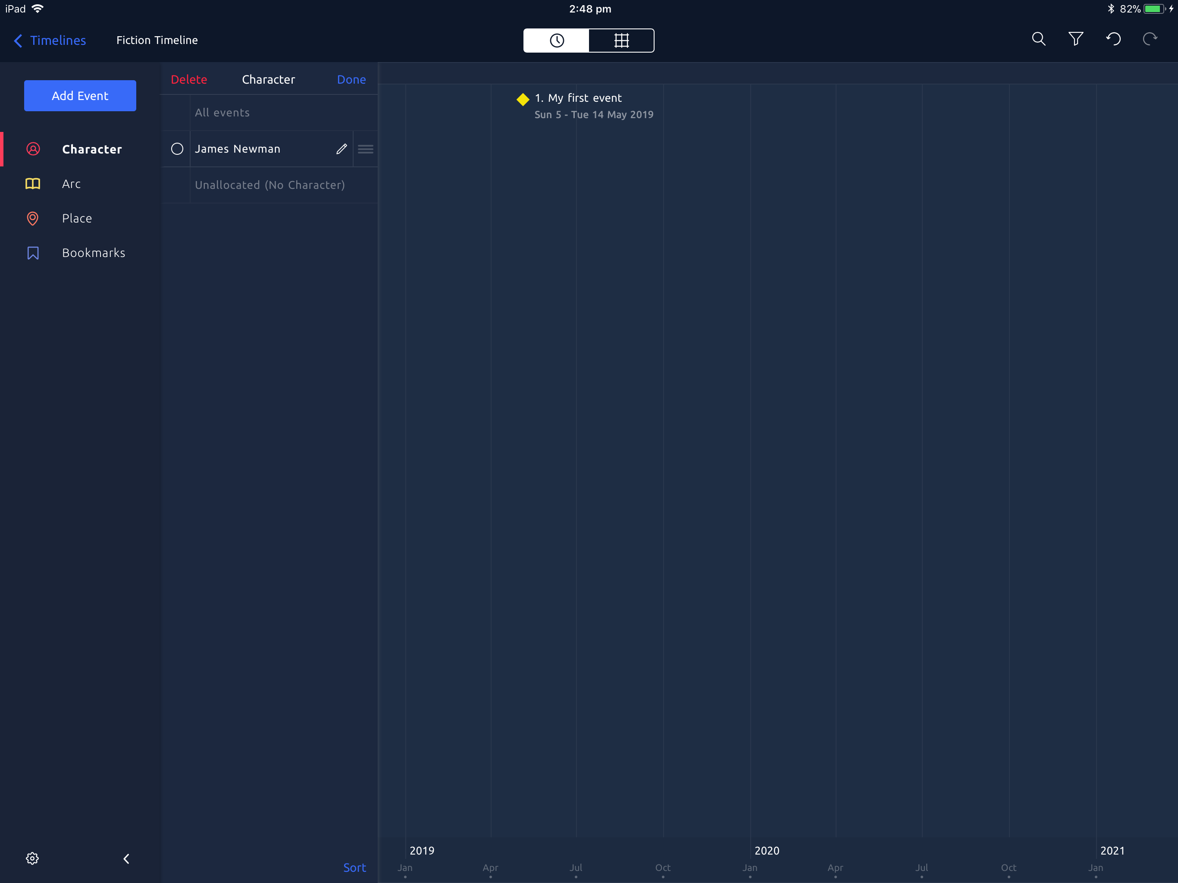Switch to grid spreadsheet view

(621, 41)
